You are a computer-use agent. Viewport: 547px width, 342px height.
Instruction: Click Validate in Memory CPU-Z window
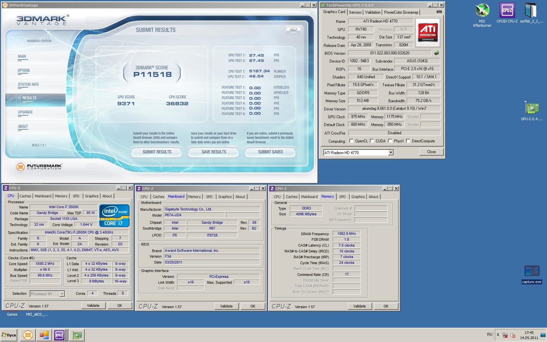point(359,306)
